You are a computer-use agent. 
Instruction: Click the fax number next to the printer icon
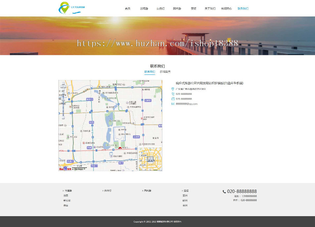[x=184, y=99]
